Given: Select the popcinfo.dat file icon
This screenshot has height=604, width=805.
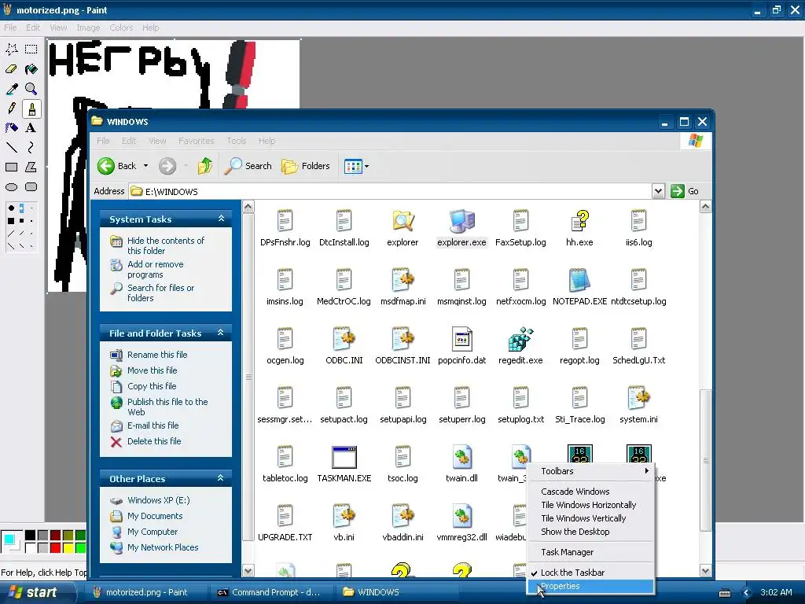Looking at the screenshot, I should click(461, 345).
